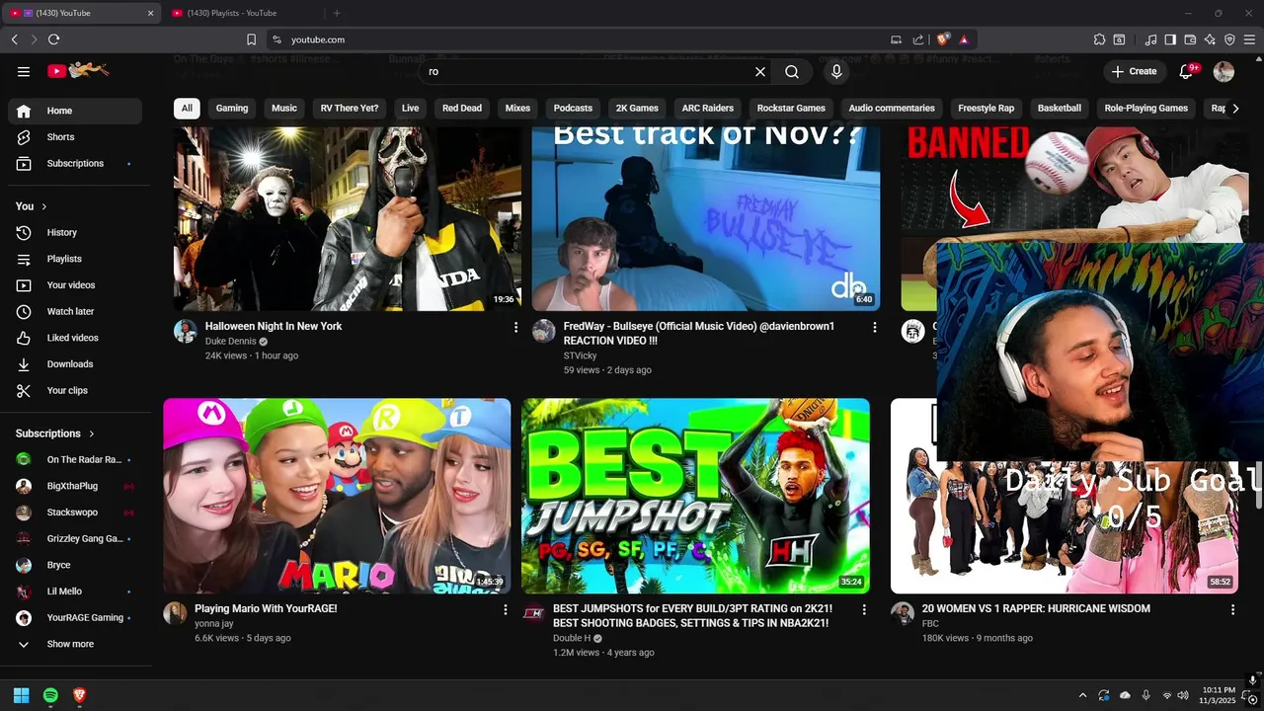Open the BigXthaPlug subscription
The width and height of the screenshot is (1264, 711).
point(75,486)
